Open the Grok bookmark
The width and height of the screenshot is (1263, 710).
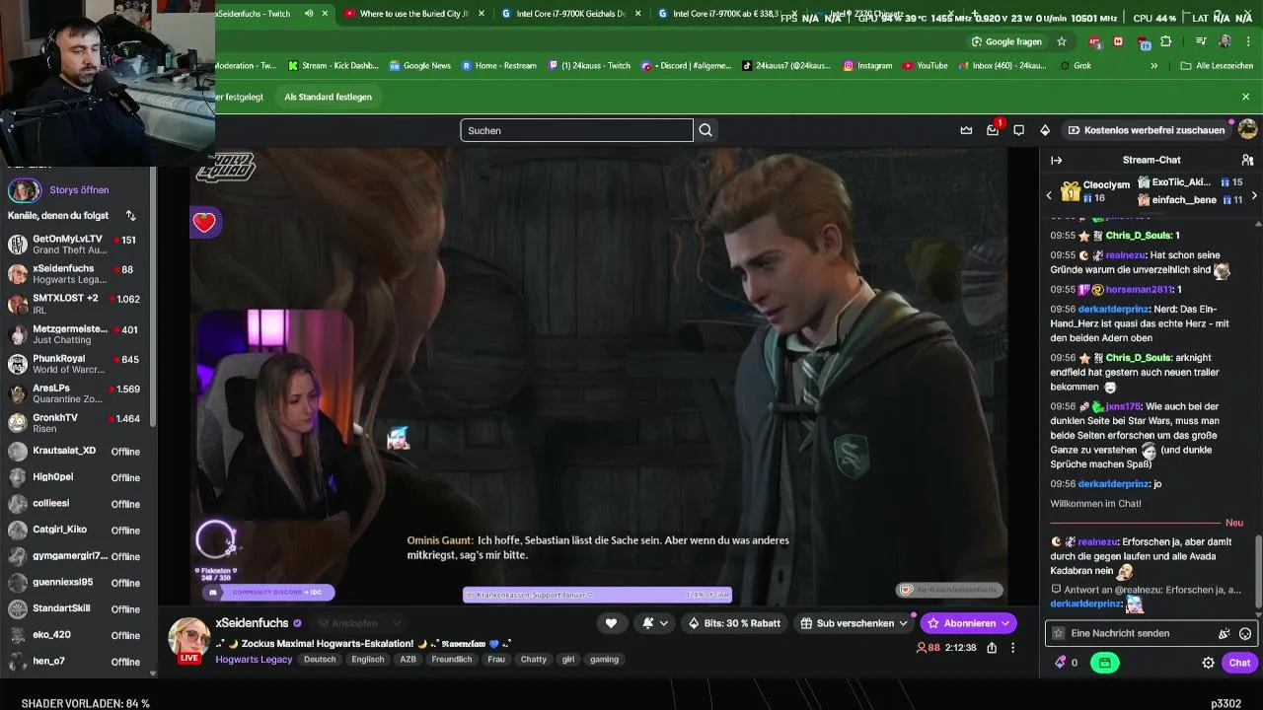1076,66
